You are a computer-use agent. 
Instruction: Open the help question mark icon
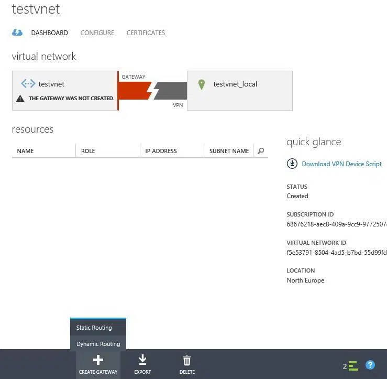pos(370,365)
